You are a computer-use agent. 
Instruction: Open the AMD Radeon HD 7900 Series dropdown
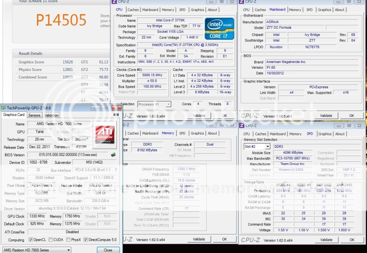tap(37, 250)
